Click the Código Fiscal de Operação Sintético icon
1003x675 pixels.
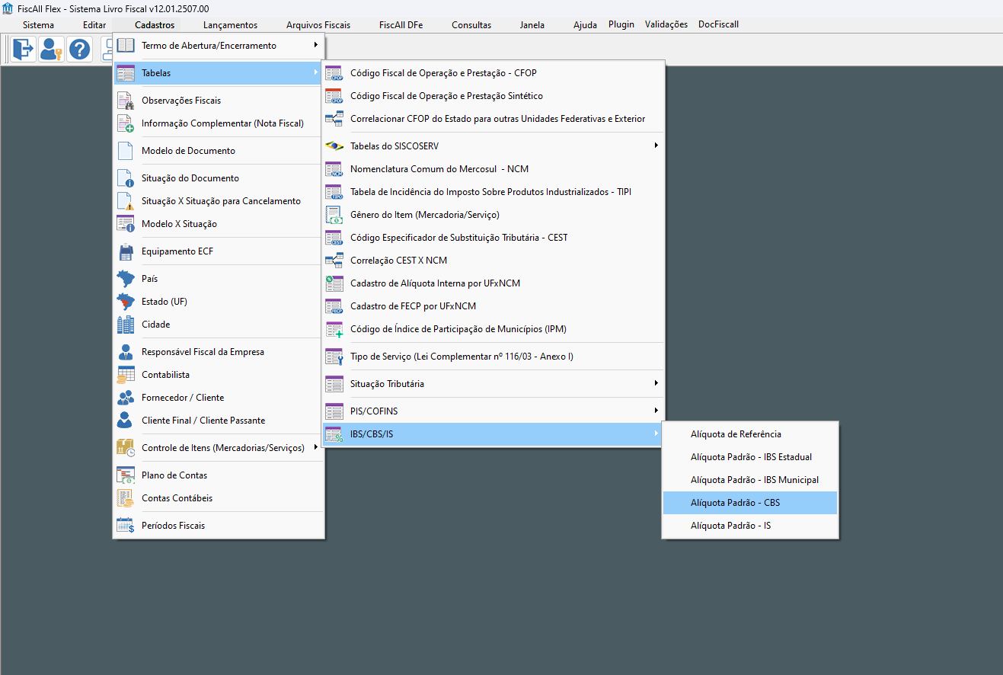[334, 96]
